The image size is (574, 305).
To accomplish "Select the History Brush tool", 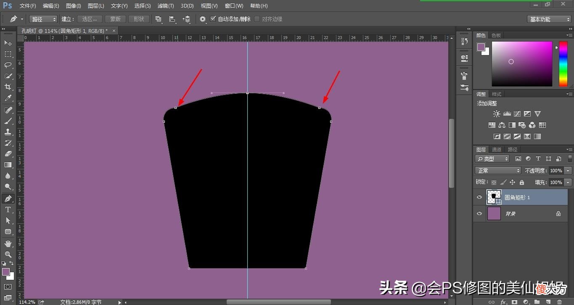I will coord(8,143).
